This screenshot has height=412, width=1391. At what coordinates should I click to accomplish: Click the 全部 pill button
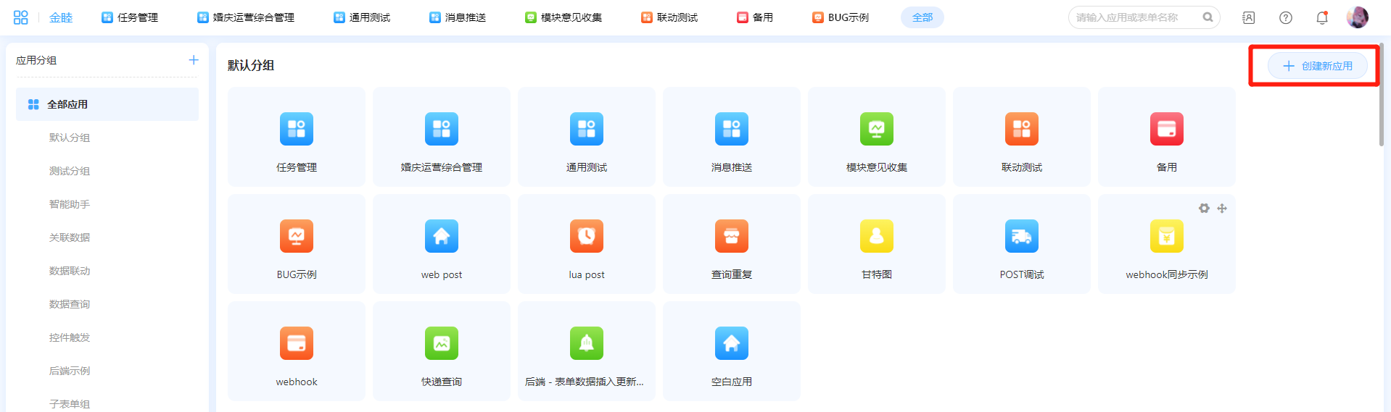coord(922,17)
